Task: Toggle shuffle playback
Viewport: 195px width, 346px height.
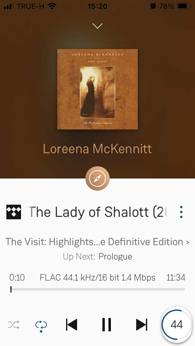Action: [x=14, y=325]
